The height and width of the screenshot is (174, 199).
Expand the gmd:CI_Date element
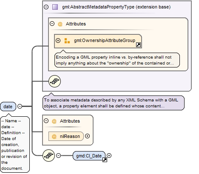pos(109,156)
